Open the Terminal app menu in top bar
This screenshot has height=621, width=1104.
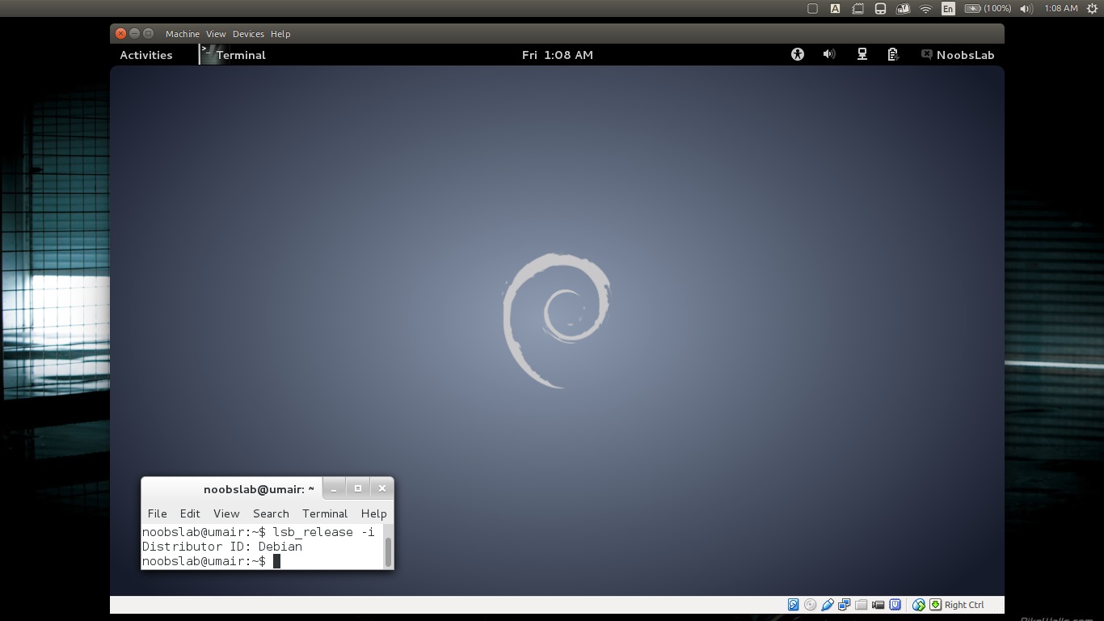[x=234, y=55]
